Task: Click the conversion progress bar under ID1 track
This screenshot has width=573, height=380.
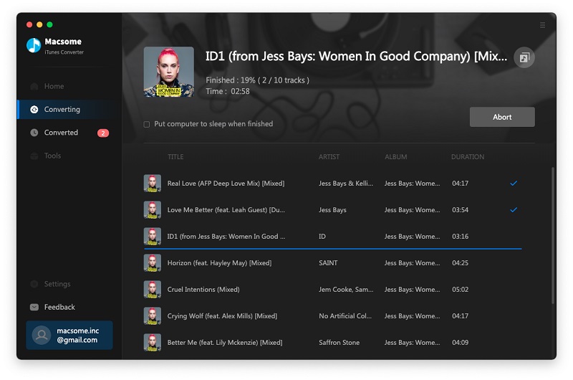Action: [x=333, y=249]
